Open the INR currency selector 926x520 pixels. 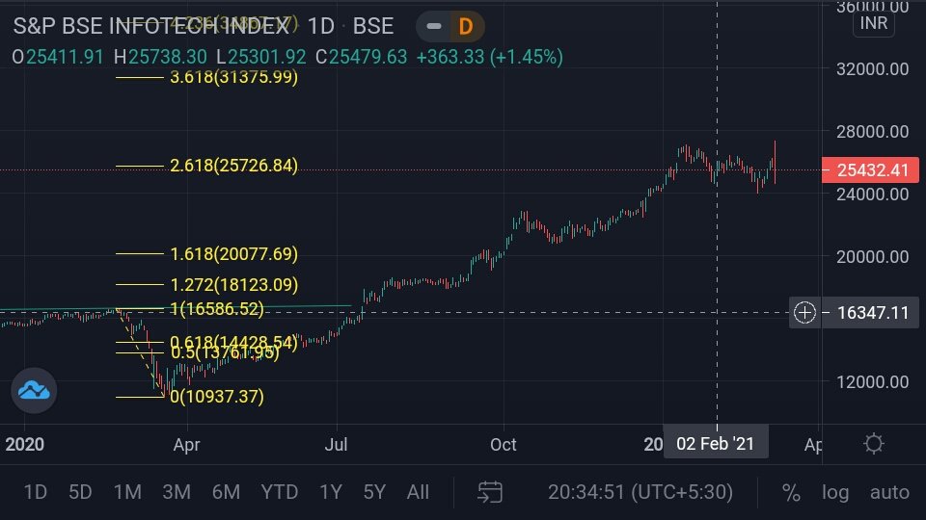click(874, 23)
